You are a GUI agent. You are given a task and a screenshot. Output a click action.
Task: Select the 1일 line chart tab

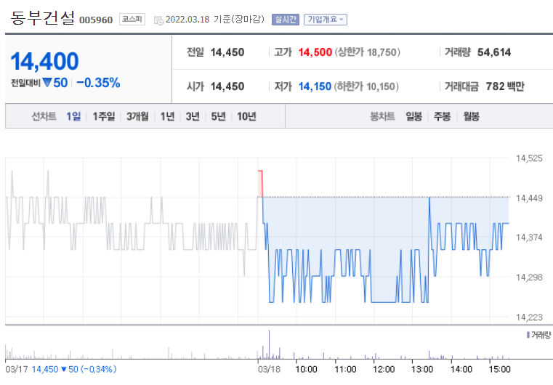(73, 116)
